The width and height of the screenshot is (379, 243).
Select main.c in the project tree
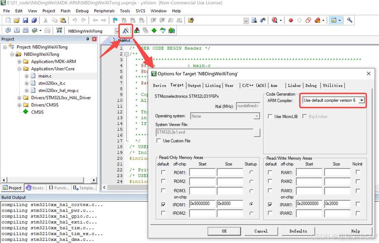coord(45,76)
